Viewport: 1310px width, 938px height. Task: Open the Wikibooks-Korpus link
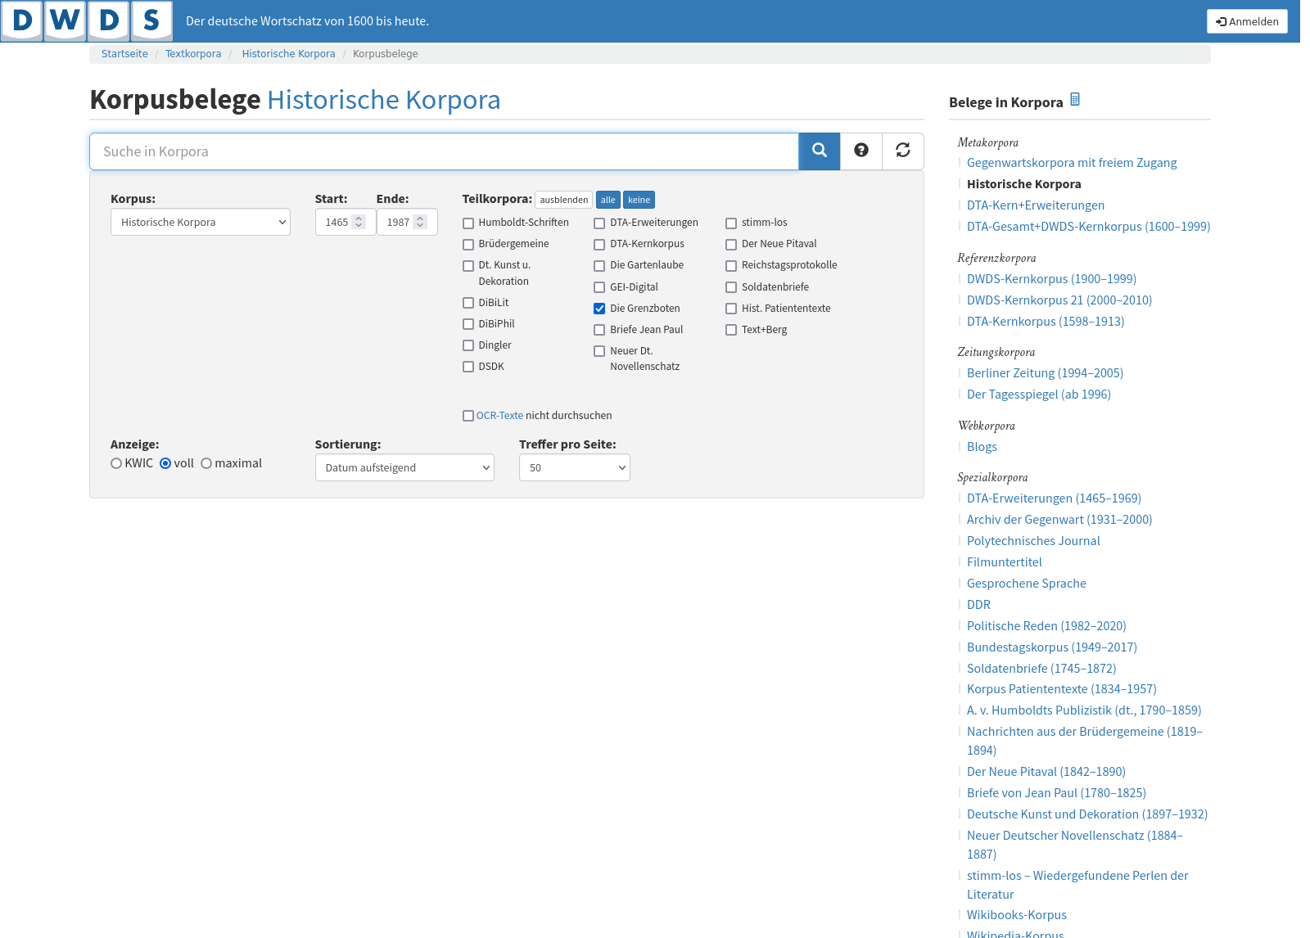(x=1017, y=915)
